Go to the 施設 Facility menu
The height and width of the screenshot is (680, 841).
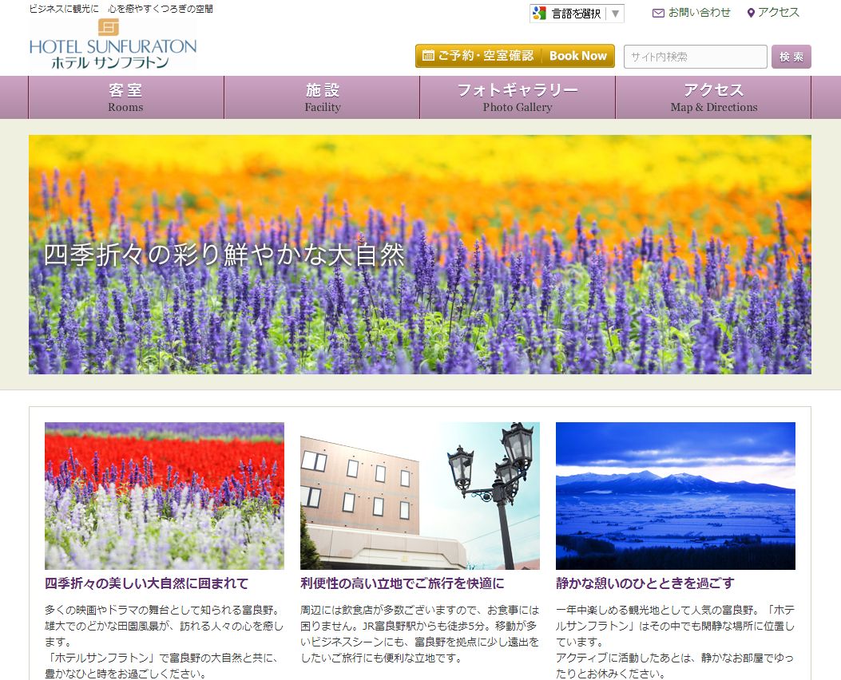[322, 97]
